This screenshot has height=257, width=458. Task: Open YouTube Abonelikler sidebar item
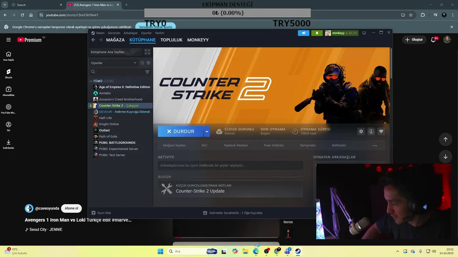click(x=9, y=91)
